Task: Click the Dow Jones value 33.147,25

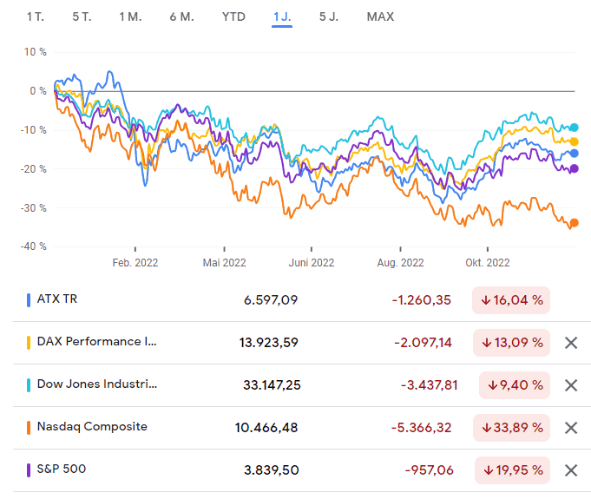Action: click(x=272, y=385)
